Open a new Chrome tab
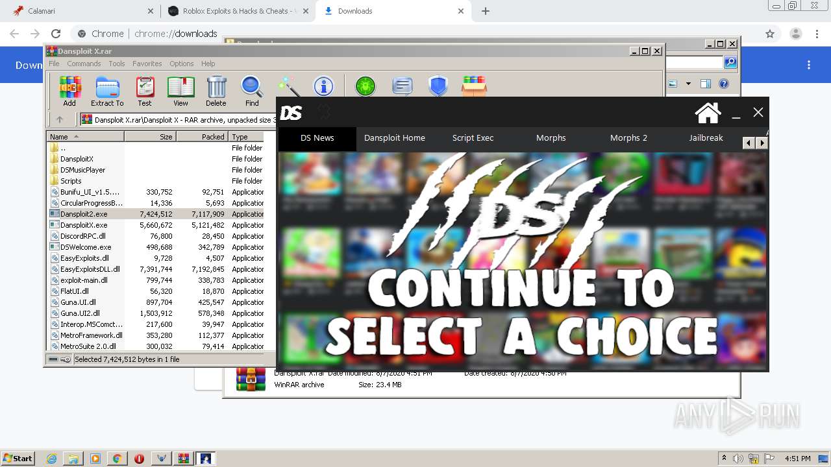This screenshot has height=467, width=831. [486, 11]
